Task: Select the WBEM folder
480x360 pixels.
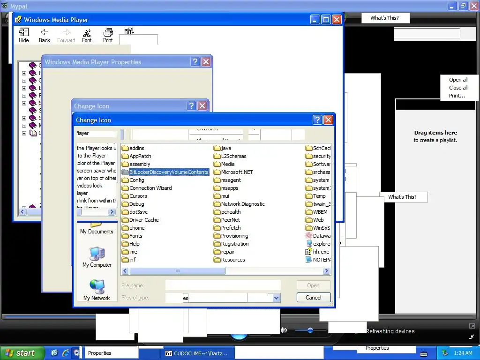Action: pyautogui.click(x=316, y=212)
